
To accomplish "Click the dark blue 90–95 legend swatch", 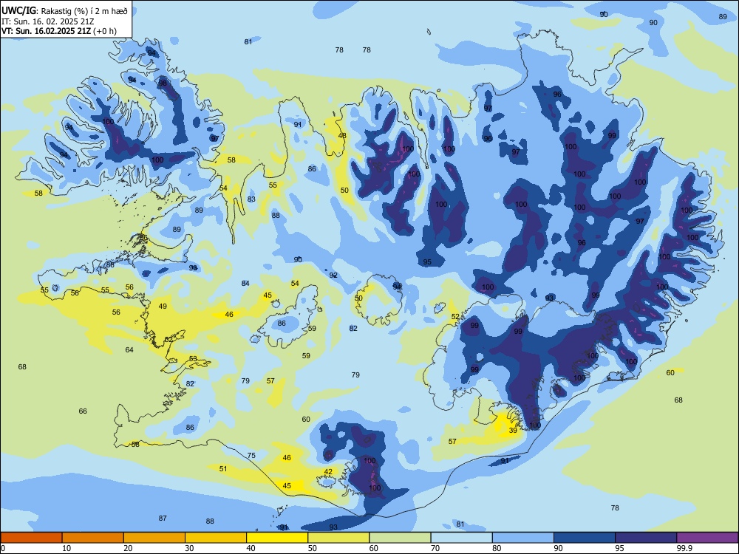I will [x=585, y=538].
